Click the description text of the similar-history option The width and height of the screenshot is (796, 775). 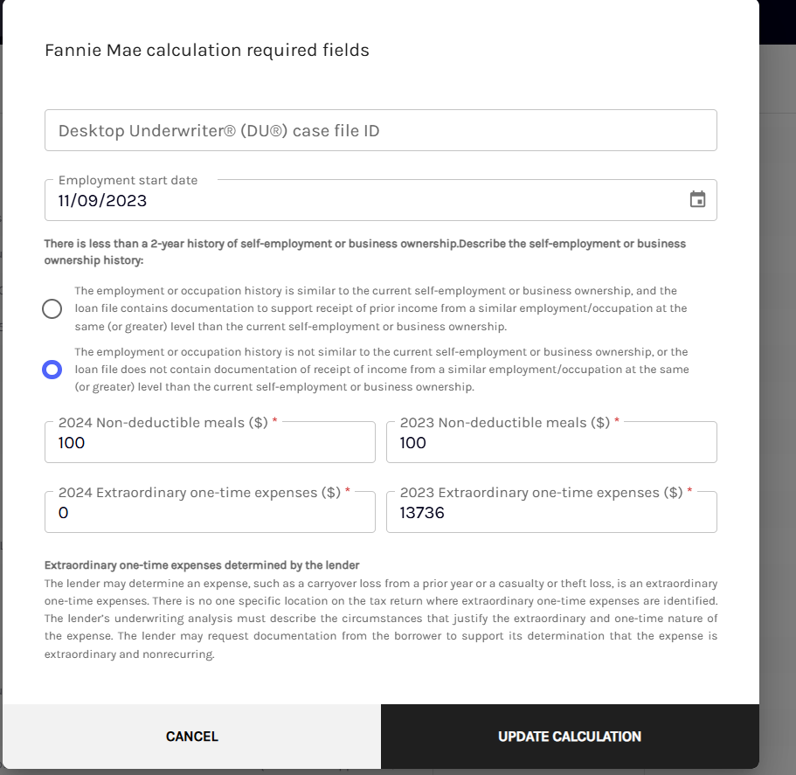click(381, 308)
